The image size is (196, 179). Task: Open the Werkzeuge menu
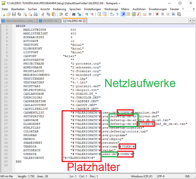coord(111,9)
